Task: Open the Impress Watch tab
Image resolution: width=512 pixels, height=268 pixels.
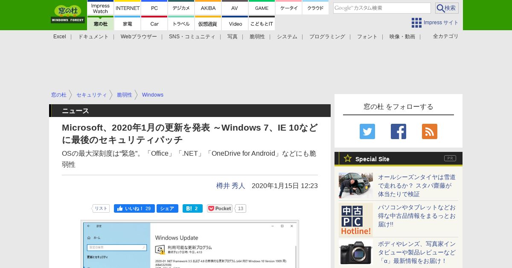Action: pos(101,8)
